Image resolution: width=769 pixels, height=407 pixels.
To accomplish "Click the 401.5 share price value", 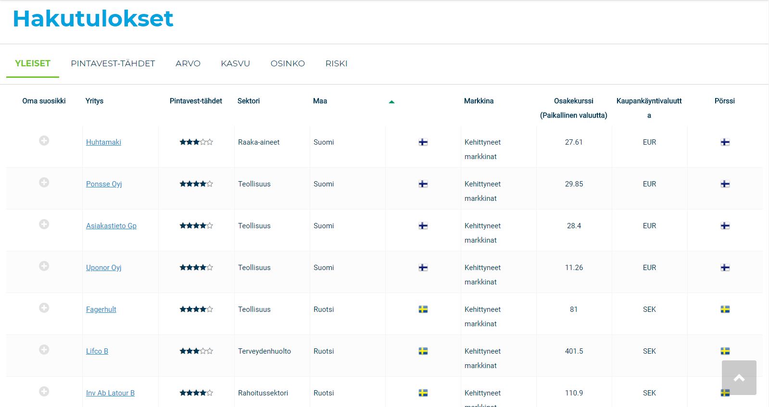I will [574, 351].
